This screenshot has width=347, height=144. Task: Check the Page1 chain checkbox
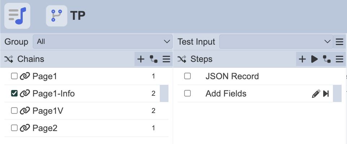(14, 76)
